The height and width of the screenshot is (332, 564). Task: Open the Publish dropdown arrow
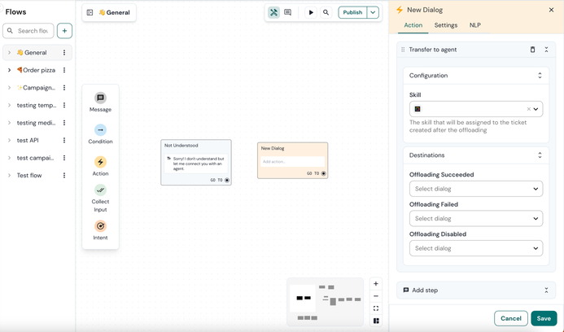373,13
